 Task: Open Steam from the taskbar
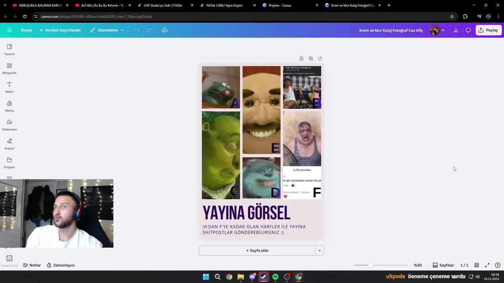[264, 277]
